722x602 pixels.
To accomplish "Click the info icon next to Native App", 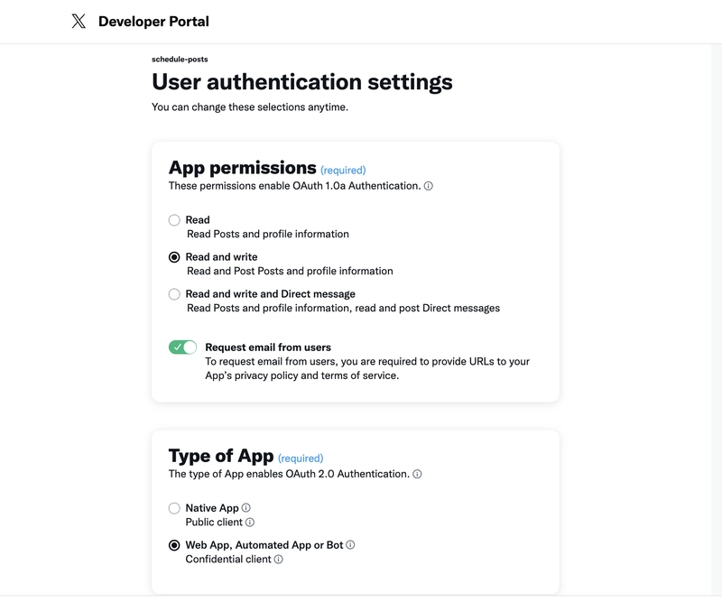I will 245,508.
